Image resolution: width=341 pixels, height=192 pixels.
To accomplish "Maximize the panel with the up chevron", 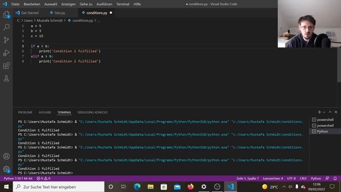I will point(330,112).
